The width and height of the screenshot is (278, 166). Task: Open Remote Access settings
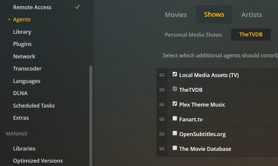tap(32, 7)
